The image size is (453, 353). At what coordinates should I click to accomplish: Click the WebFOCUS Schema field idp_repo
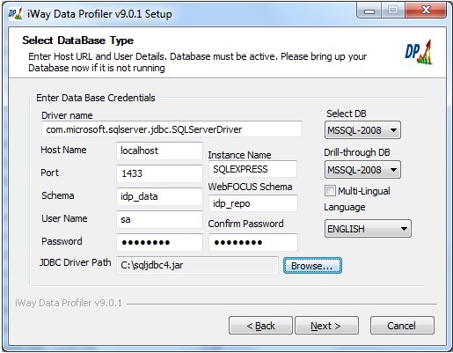click(x=253, y=203)
